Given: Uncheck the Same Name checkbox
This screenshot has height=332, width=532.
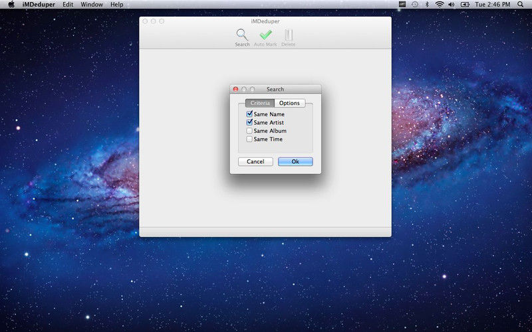Looking at the screenshot, I should point(249,114).
